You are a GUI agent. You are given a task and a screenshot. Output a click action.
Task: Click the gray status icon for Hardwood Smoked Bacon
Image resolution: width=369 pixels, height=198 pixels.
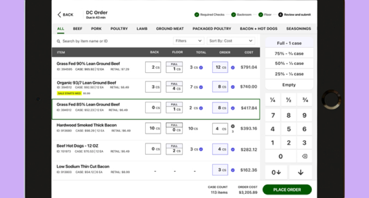233,126
